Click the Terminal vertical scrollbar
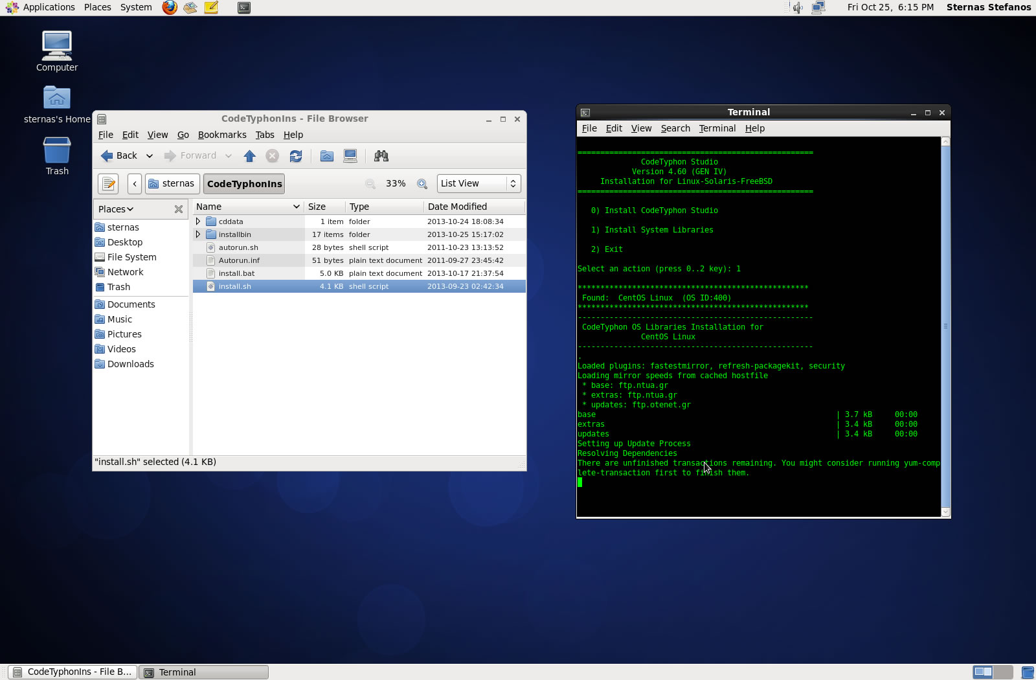Viewport: 1036px width, 680px height. coord(945,326)
